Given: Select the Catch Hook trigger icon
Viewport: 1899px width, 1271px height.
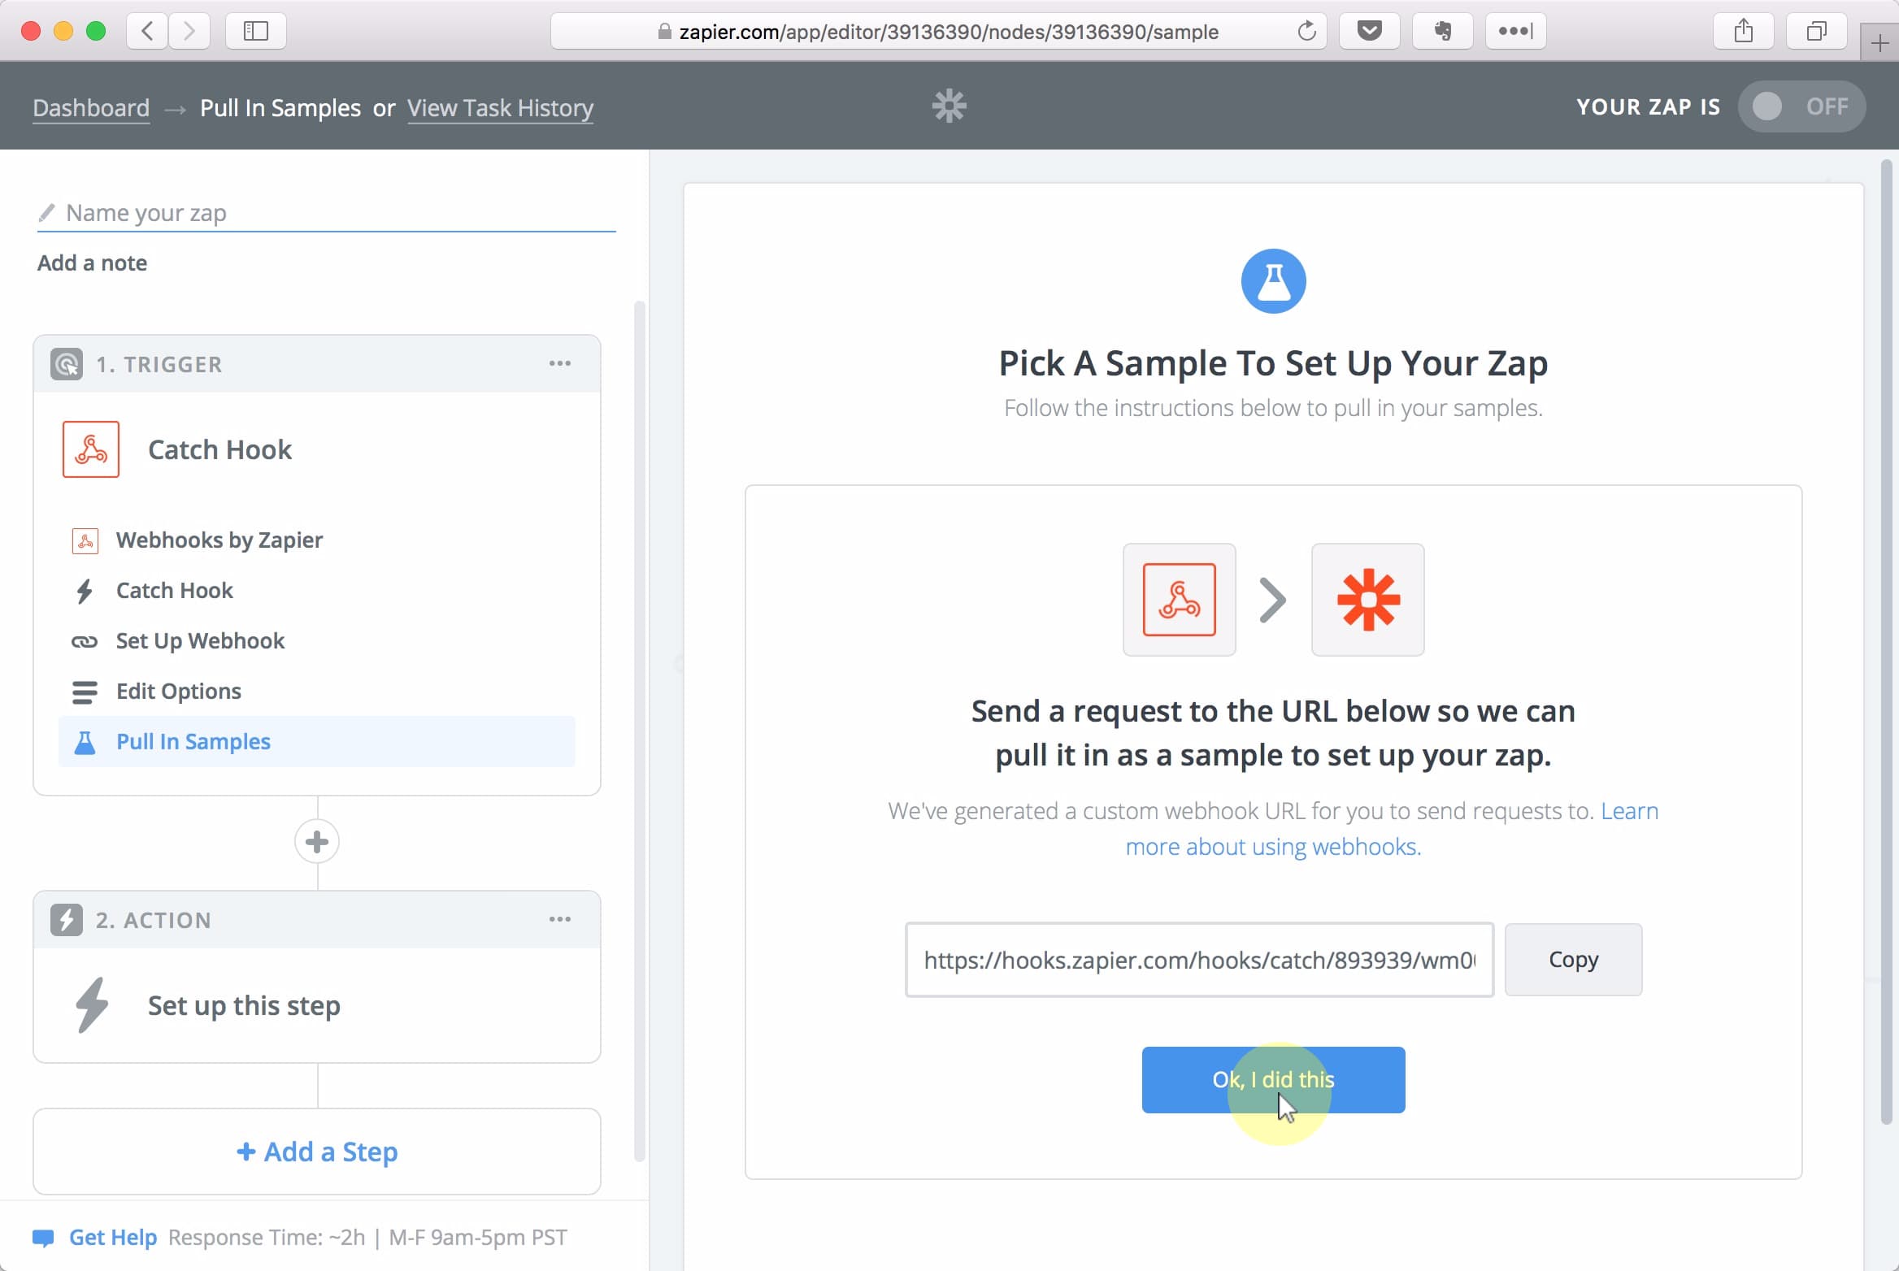Looking at the screenshot, I should pos(91,449).
